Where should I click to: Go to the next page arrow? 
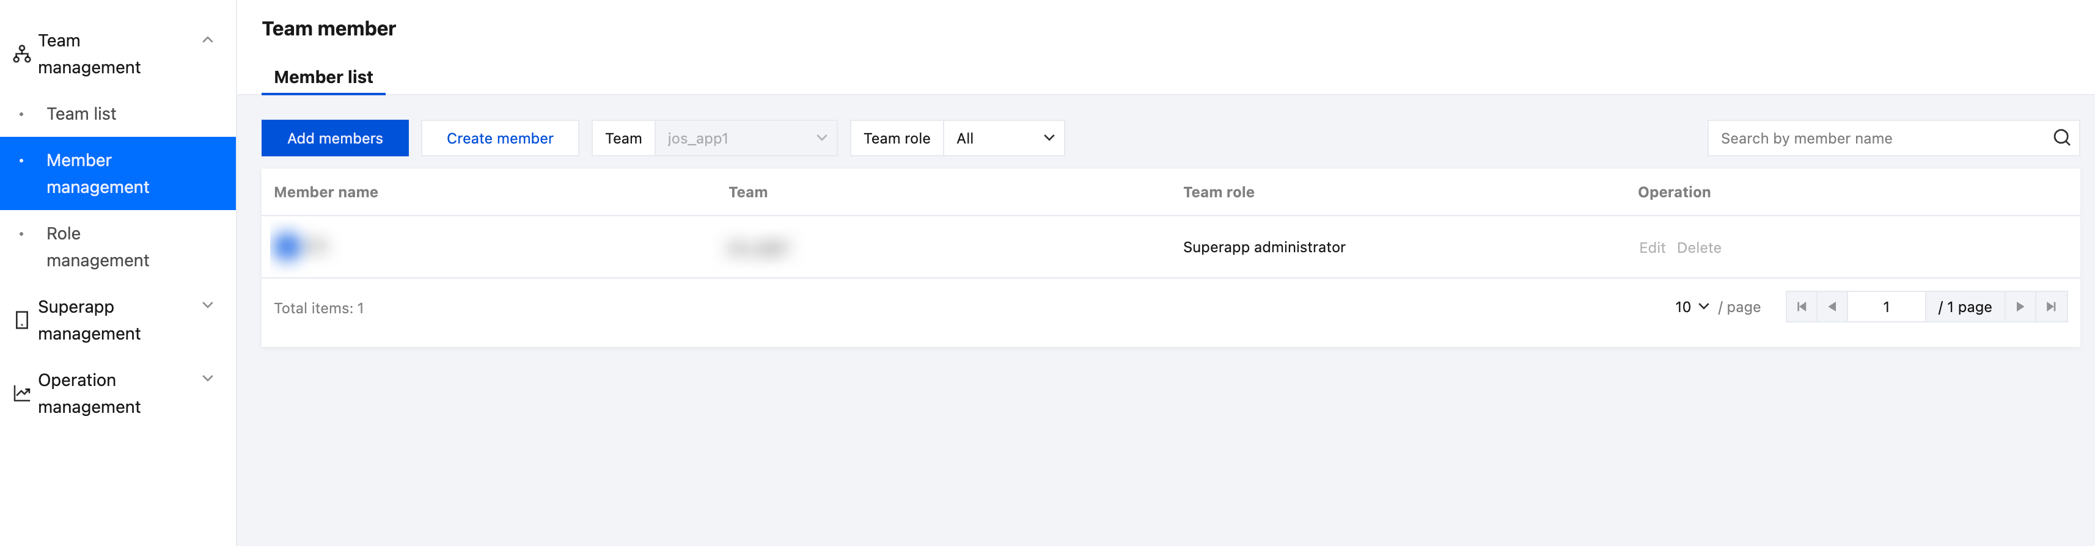(x=2019, y=307)
